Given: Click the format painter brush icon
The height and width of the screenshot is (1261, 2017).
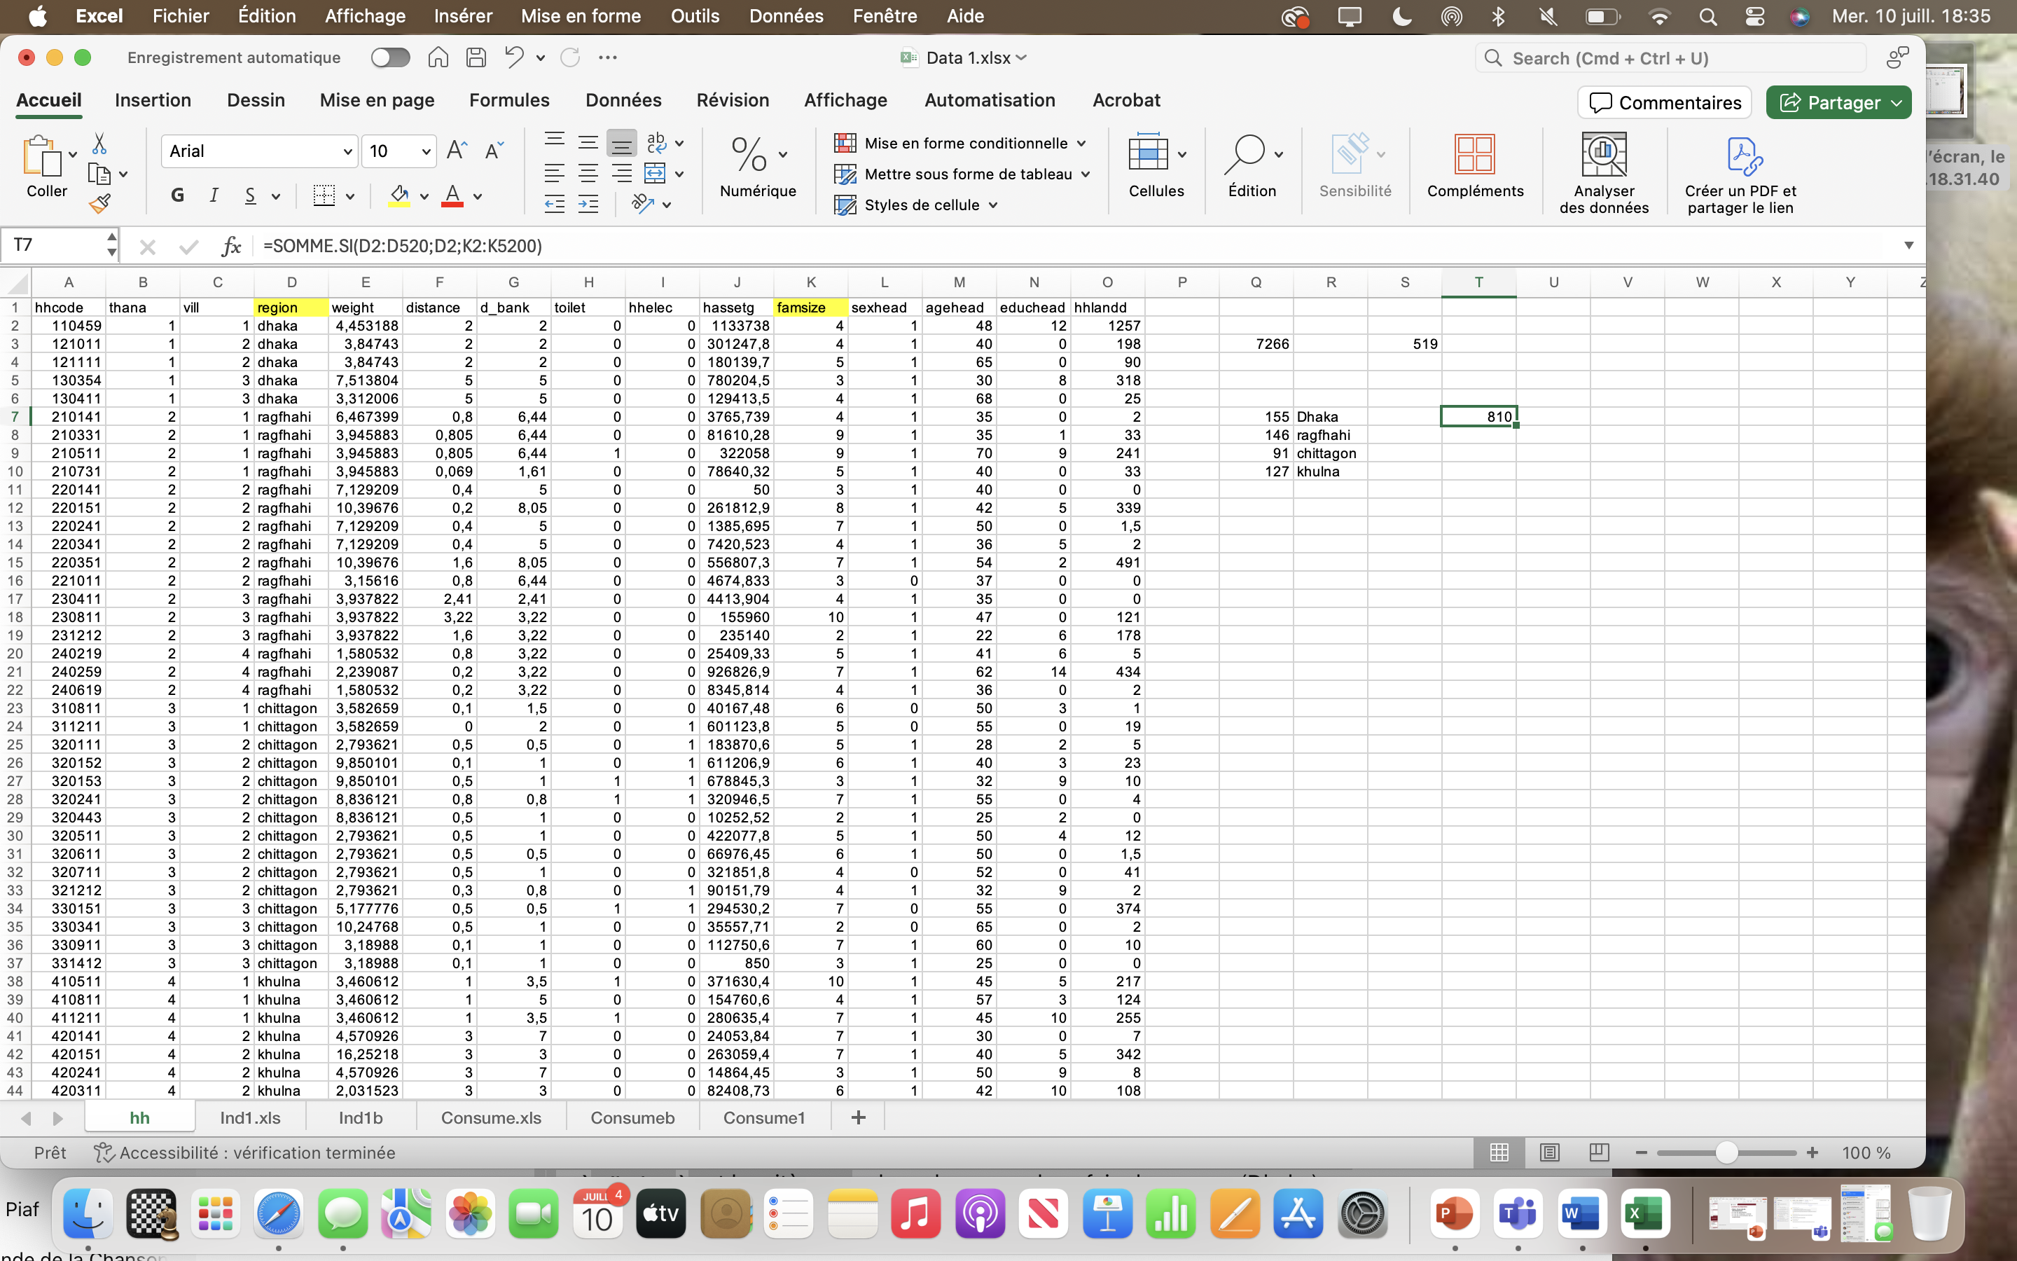Looking at the screenshot, I should click(x=100, y=203).
